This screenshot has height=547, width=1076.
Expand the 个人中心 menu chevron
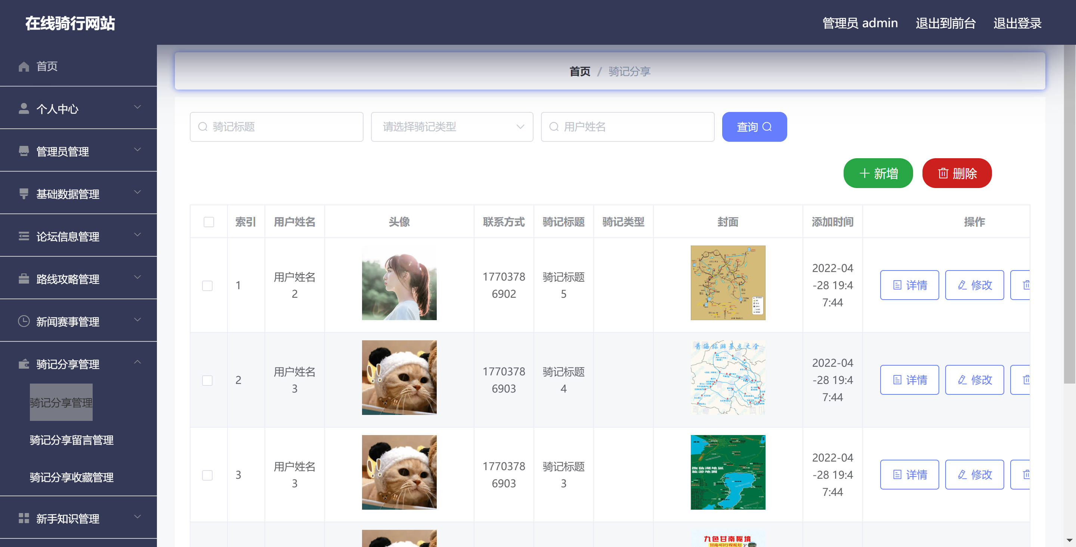137,107
